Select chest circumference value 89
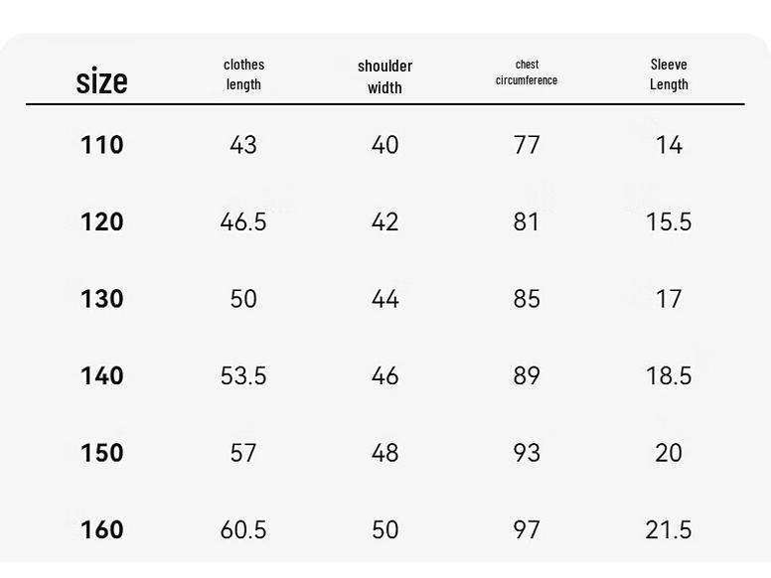 (x=527, y=375)
